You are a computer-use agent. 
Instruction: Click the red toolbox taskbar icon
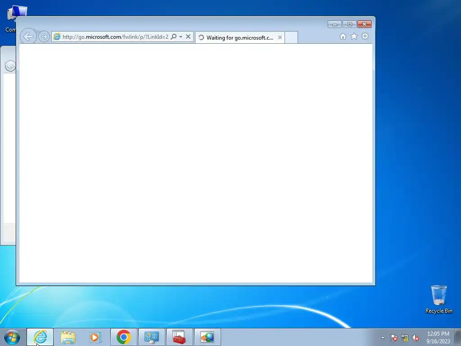[x=179, y=337]
